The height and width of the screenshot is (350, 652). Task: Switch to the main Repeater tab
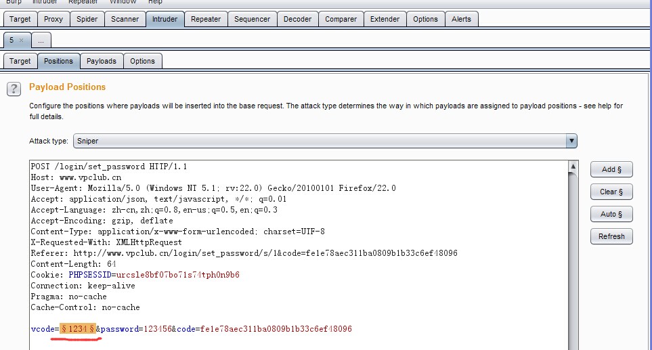tap(206, 19)
